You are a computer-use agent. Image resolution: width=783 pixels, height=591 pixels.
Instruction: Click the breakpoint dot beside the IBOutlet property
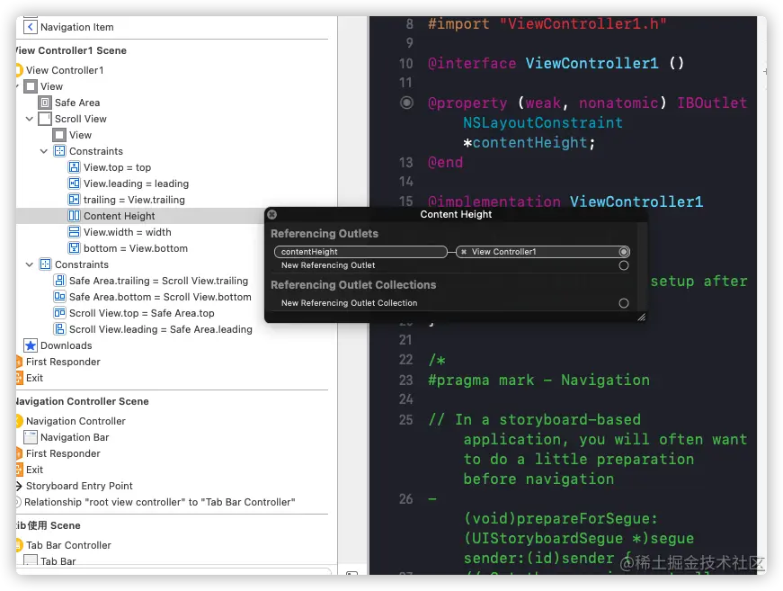pos(406,103)
